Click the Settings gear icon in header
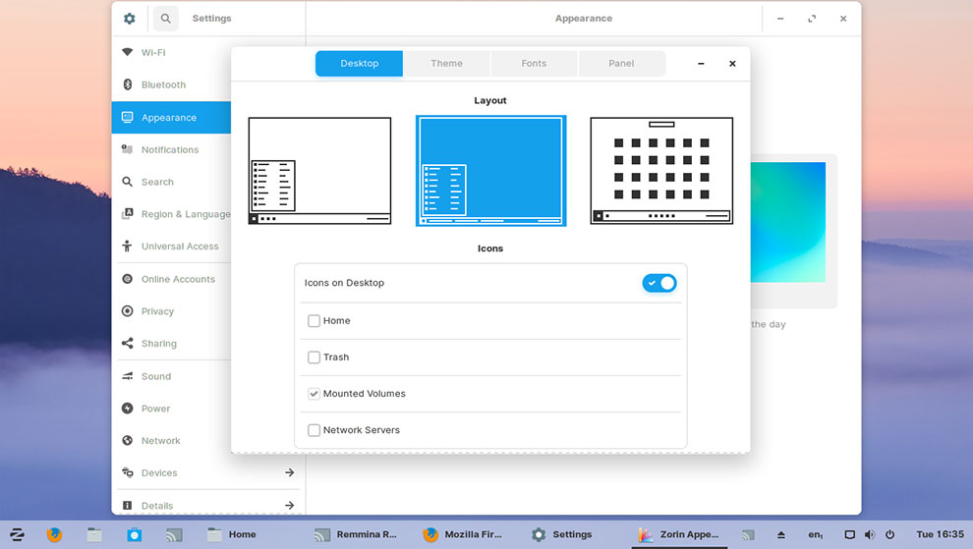The width and height of the screenshot is (973, 549). coord(129,19)
